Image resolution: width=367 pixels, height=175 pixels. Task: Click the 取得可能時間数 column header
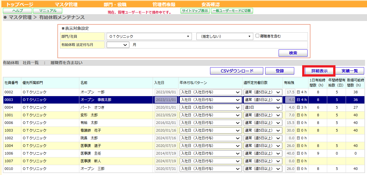click(356, 83)
